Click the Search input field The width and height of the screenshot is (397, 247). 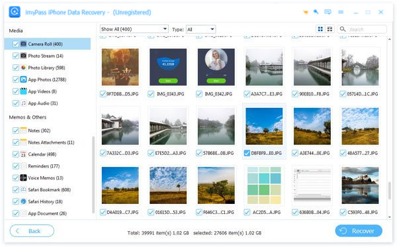click(362, 29)
